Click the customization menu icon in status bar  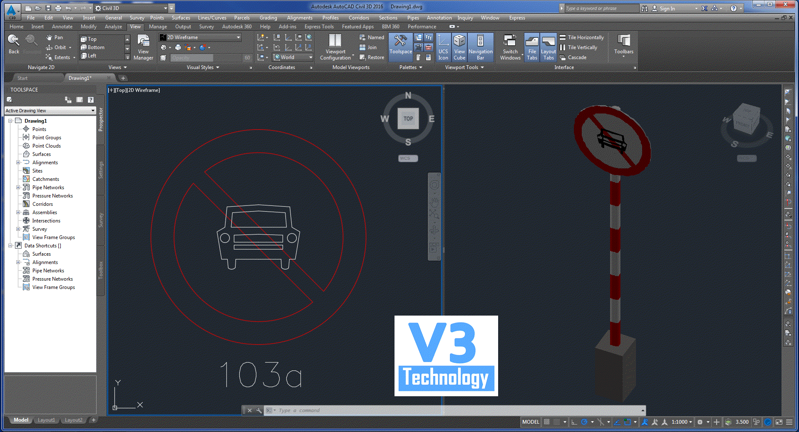[x=789, y=422]
